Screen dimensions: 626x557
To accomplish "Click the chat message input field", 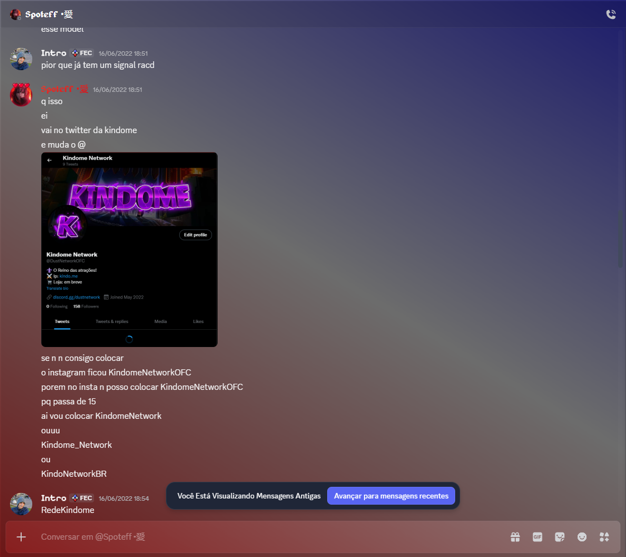I will (223, 536).
